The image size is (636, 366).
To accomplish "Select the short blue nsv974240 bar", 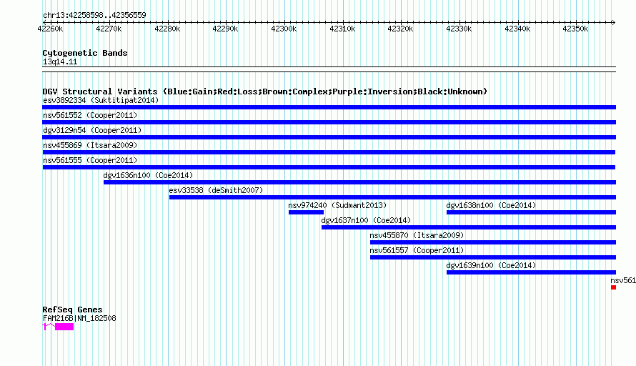I will click(307, 212).
